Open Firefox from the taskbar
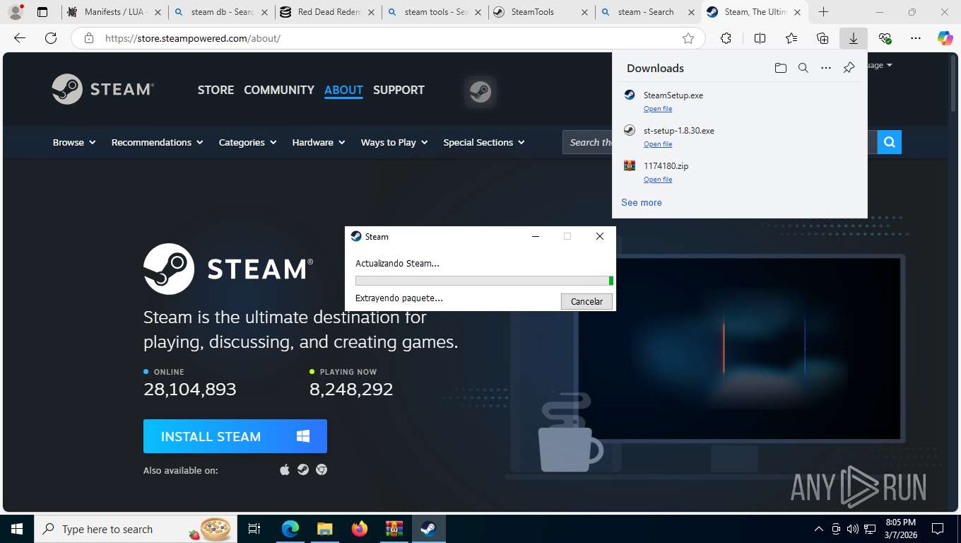The width and height of the screenshot is (961, 543). [x=360, y=528]
